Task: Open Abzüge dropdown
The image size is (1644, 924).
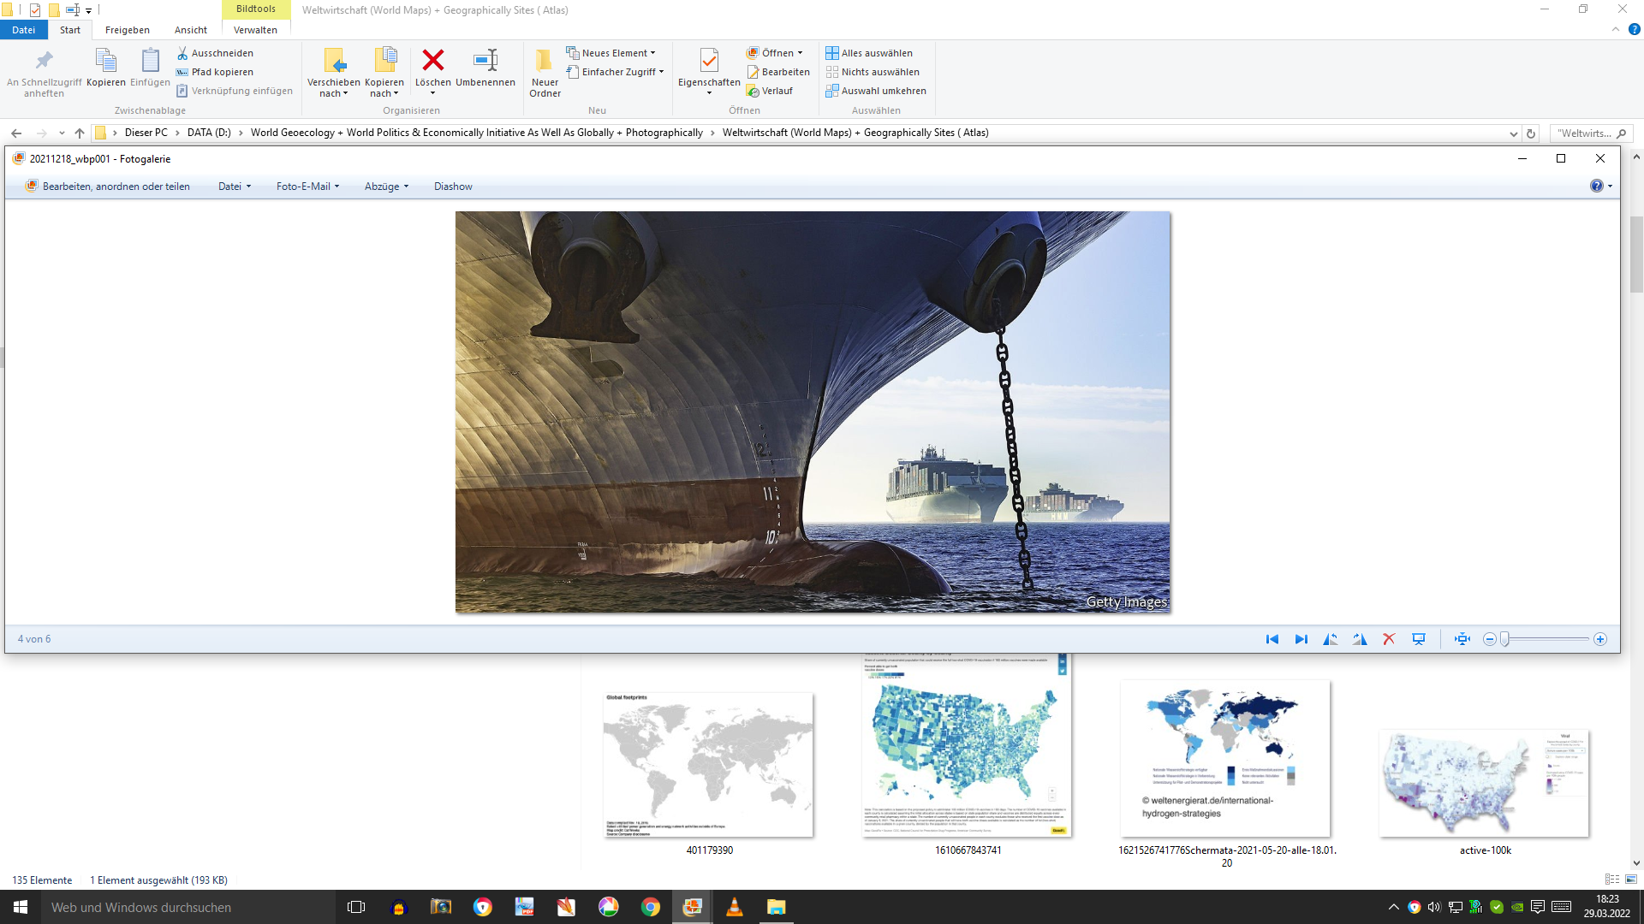Action: click(x=387, y=187)
